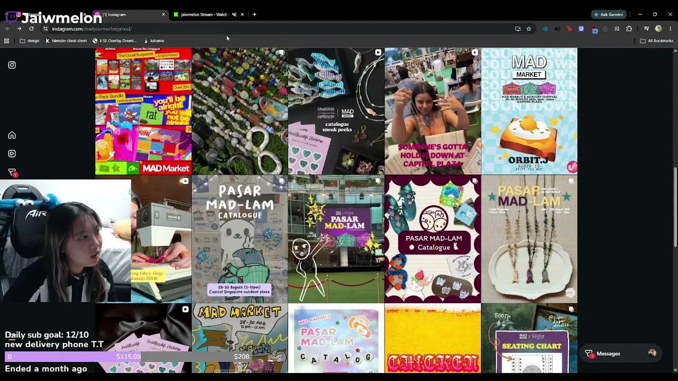Click the Ask Gemini button

(x=608, y=14)
